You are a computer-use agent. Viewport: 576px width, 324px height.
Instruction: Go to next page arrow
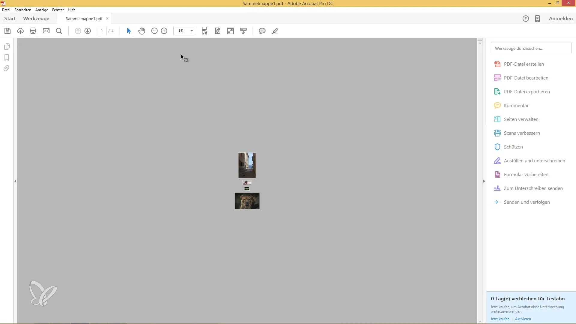click(x=88, y=31)
